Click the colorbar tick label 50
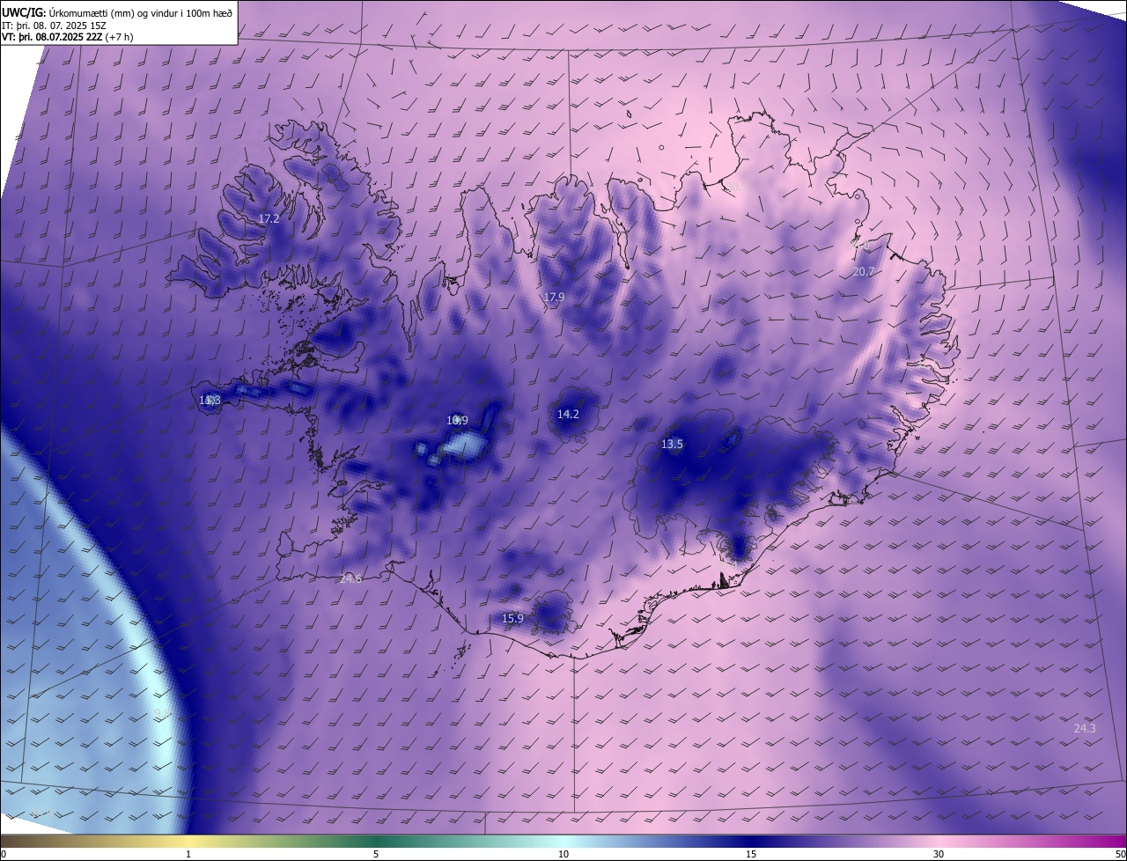The height and width of the screenshot is (861, 1127). tap(1120, 855)
